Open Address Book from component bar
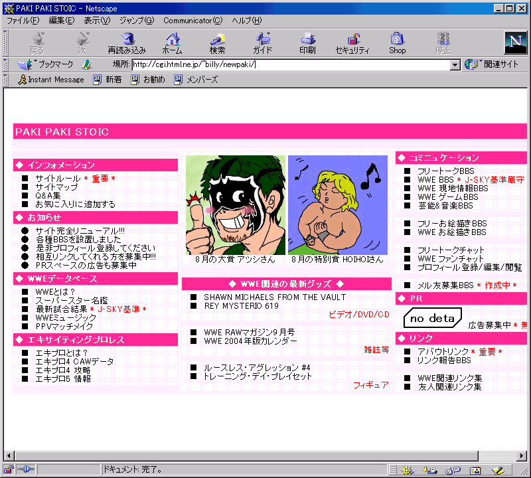Image resolution: width=531 pixels, height=478 pixels. [x=475, y=470]
